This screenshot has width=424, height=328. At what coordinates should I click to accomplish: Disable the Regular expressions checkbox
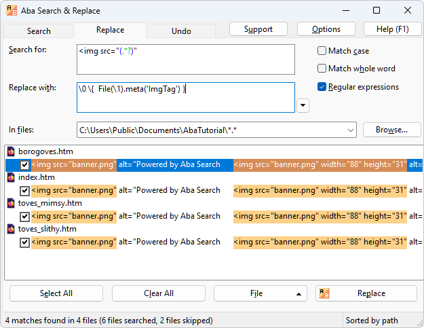point(322,87)
